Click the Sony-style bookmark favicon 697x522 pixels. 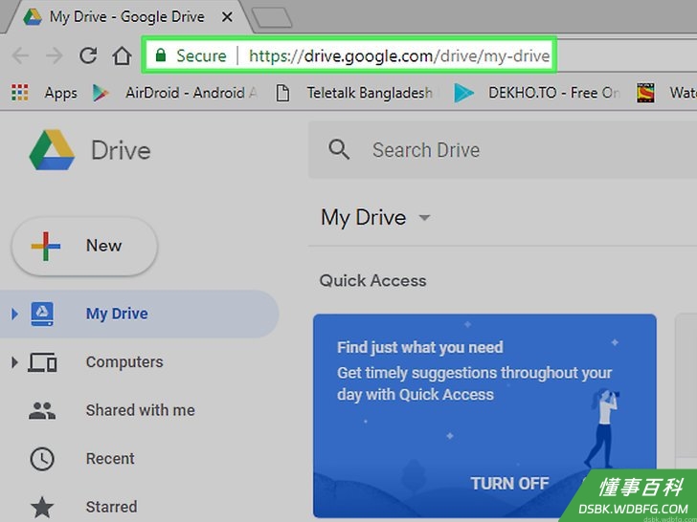click(645, 93)
